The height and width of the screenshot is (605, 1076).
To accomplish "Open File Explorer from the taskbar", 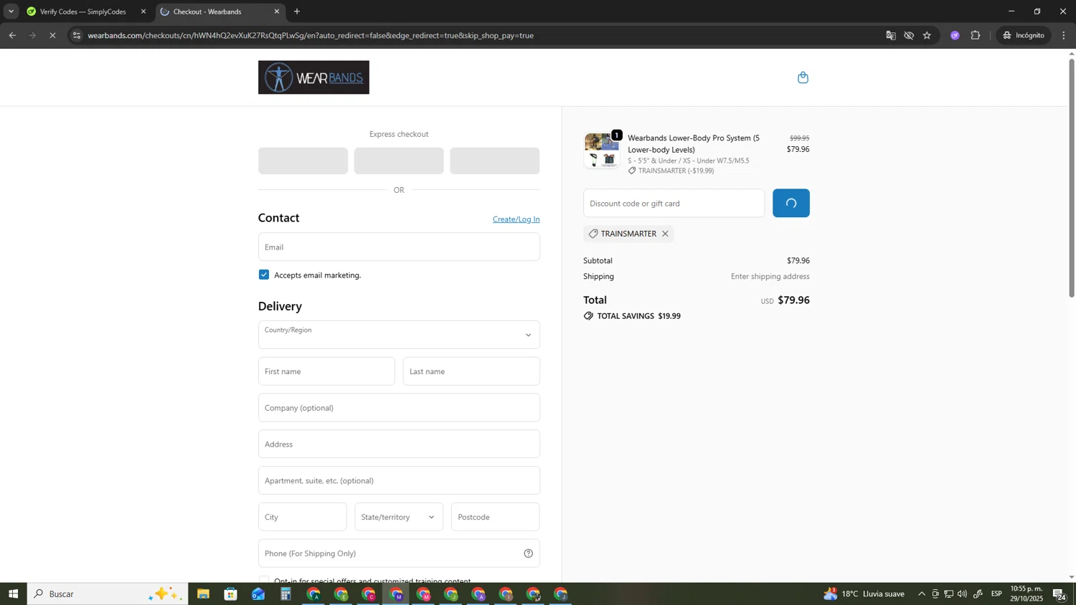I will [203, 594].
